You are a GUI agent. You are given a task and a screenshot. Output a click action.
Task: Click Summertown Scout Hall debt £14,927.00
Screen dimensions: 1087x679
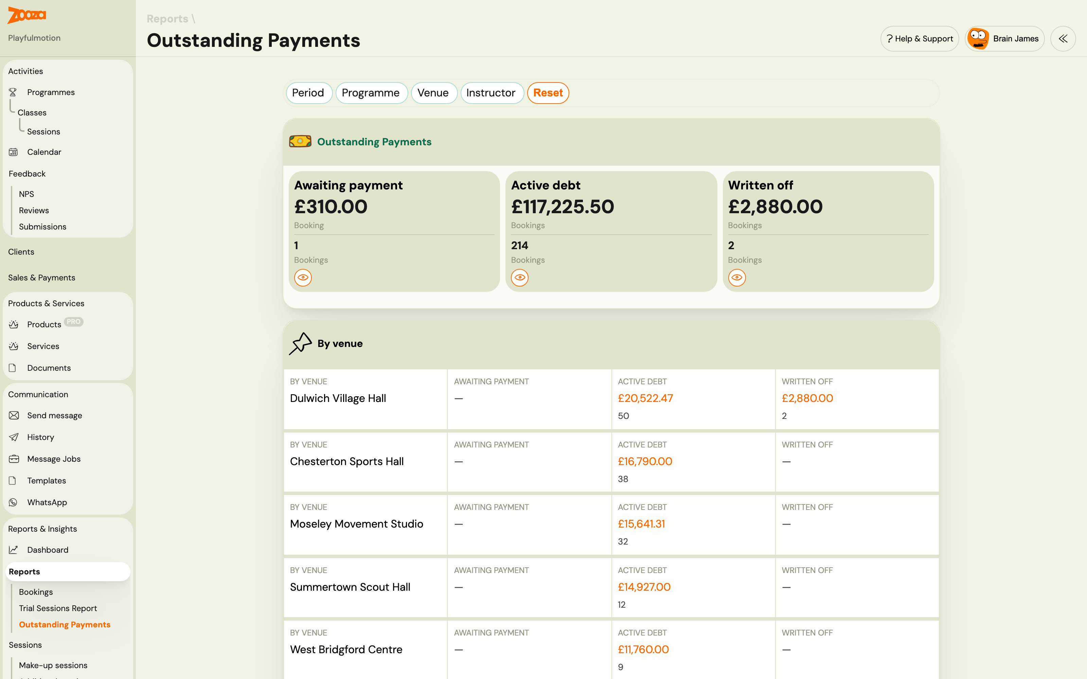coord(644,587)
